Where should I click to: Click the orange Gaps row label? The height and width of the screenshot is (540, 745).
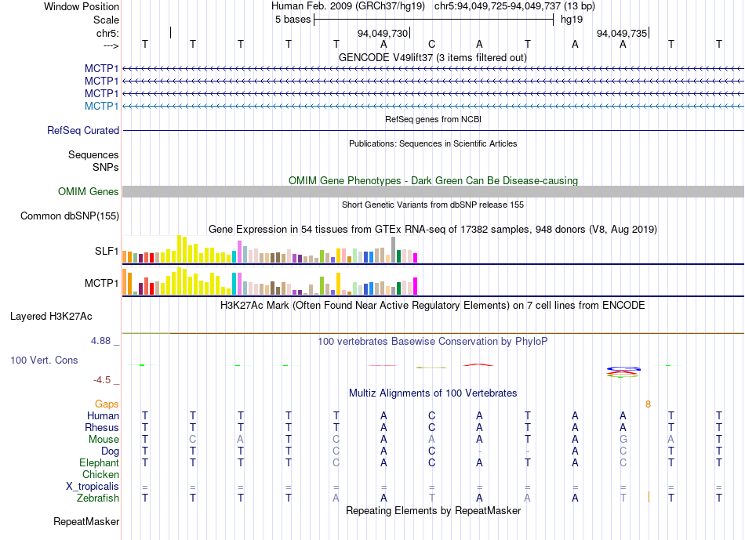point(107,404)
